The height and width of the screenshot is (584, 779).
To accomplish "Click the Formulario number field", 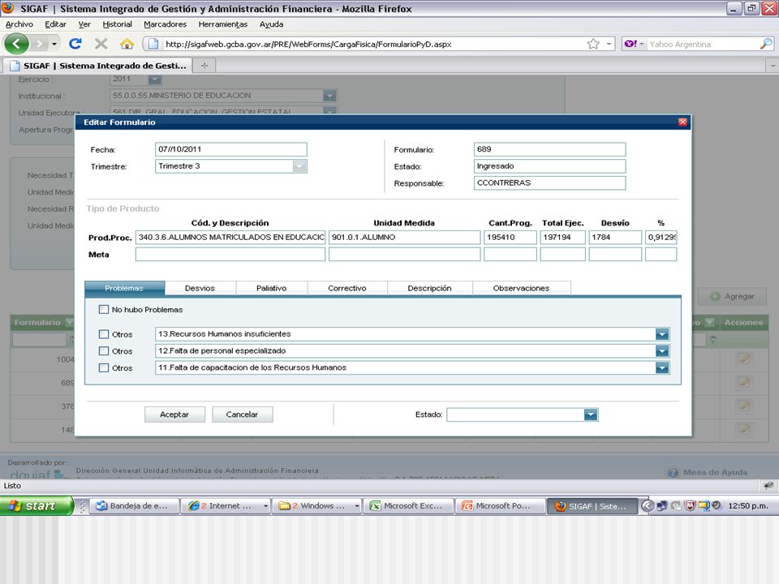I will pyautogui.click(x=549, y=149).
